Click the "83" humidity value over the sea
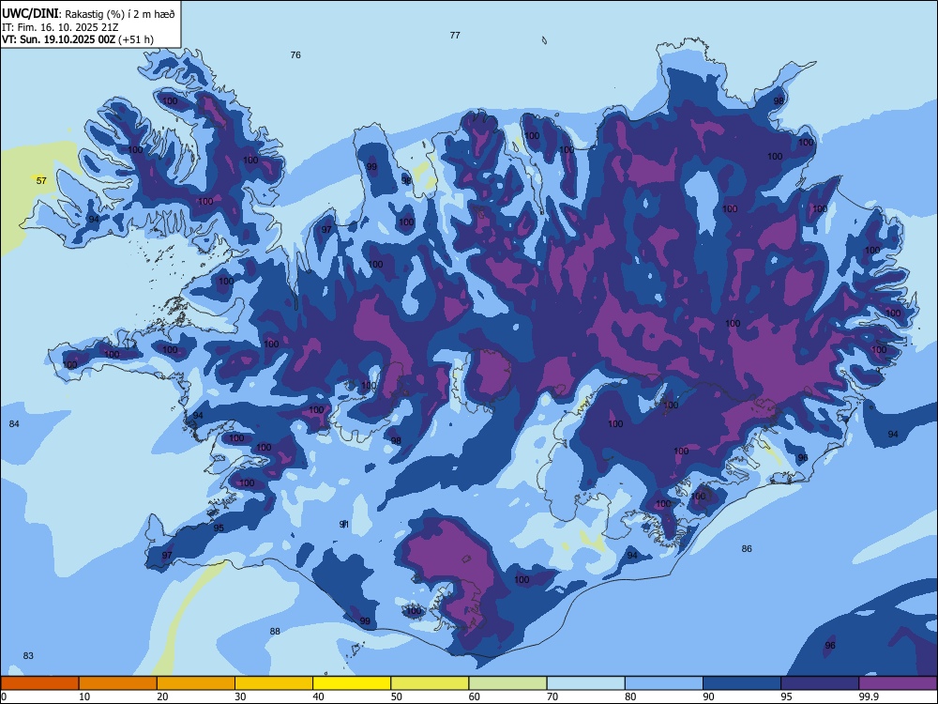 coord(28,655)
